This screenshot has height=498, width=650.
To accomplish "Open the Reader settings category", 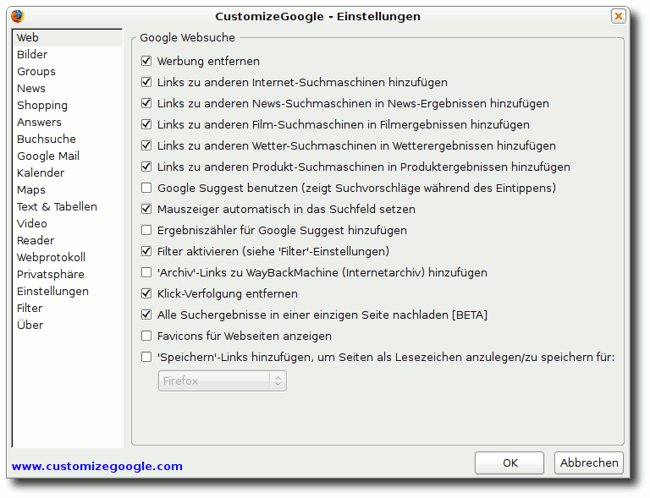I will click(68, 240).
